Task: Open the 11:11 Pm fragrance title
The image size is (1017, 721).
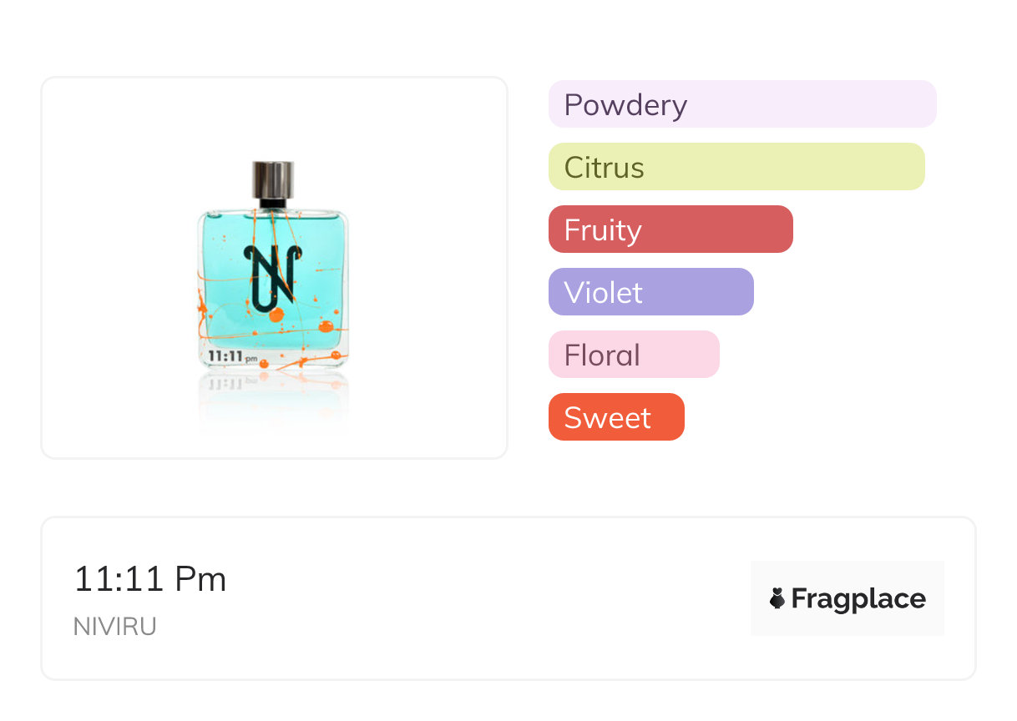Action: click(x=150, y=579)
